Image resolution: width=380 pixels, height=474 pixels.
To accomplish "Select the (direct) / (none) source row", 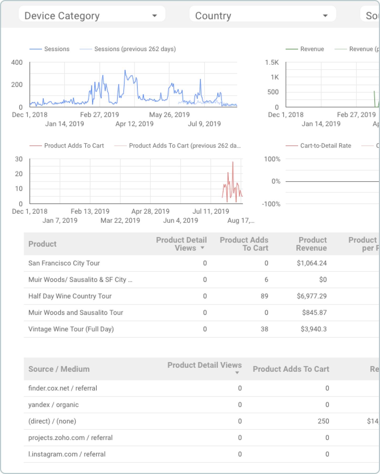I will pos(52,421).
